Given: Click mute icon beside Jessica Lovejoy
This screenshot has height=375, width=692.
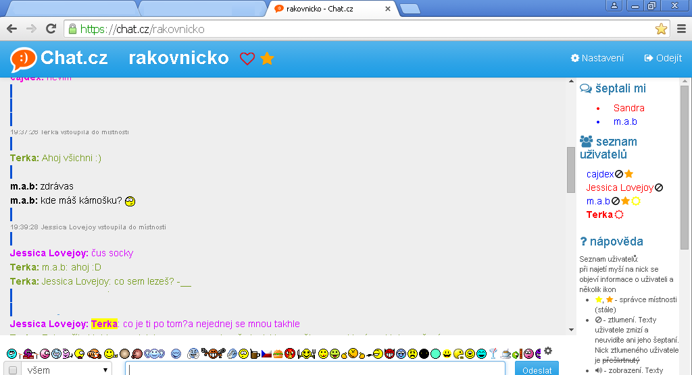Looking at the screenshot, I should (x=659, y=187).
